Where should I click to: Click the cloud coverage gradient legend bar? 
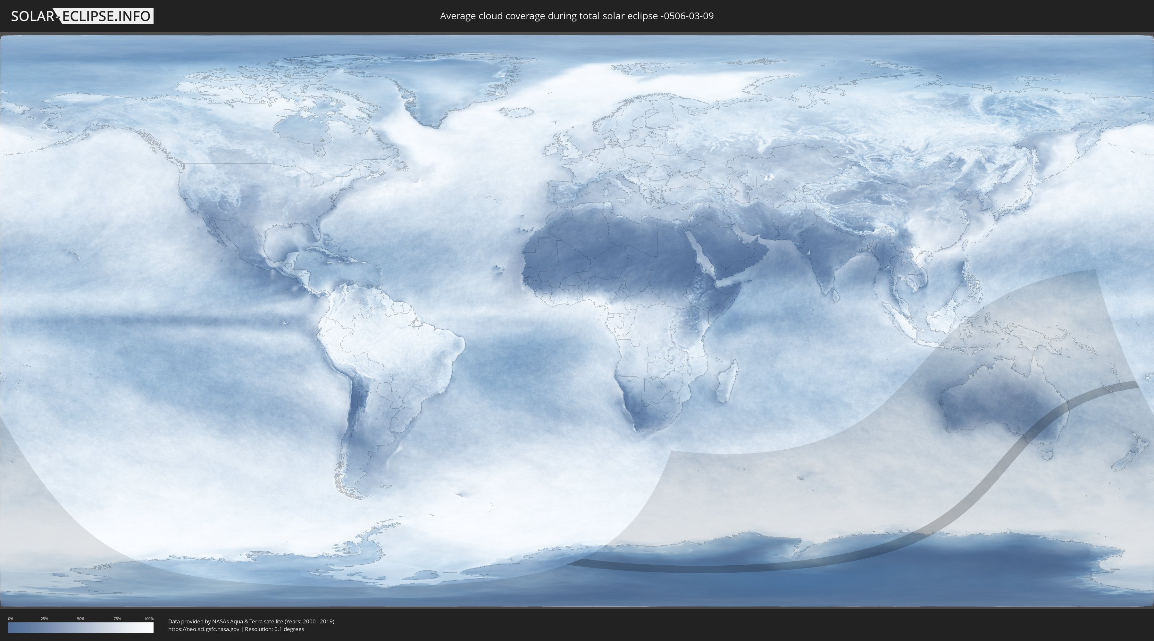[x=81, y=628]
